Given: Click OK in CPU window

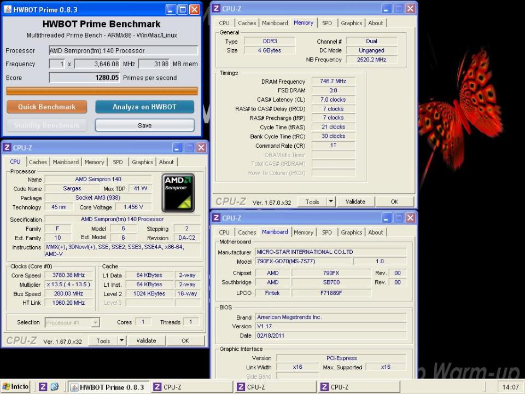Looking at the screenshot, I should [x=185, y=341].
